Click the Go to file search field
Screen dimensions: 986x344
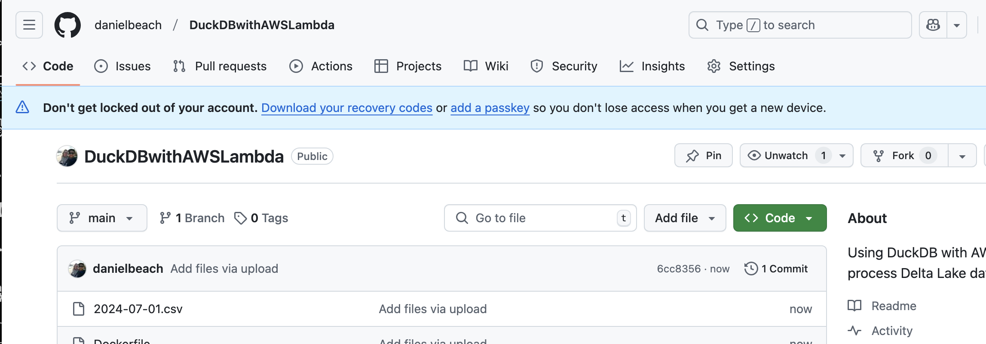tap(540, 218)
